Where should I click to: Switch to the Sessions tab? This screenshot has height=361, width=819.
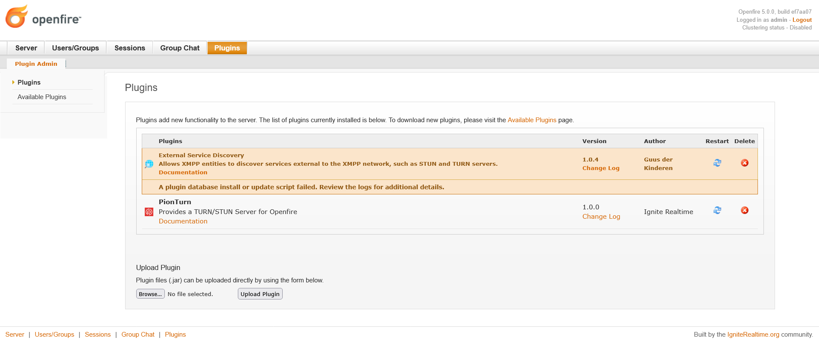[130, 48]
